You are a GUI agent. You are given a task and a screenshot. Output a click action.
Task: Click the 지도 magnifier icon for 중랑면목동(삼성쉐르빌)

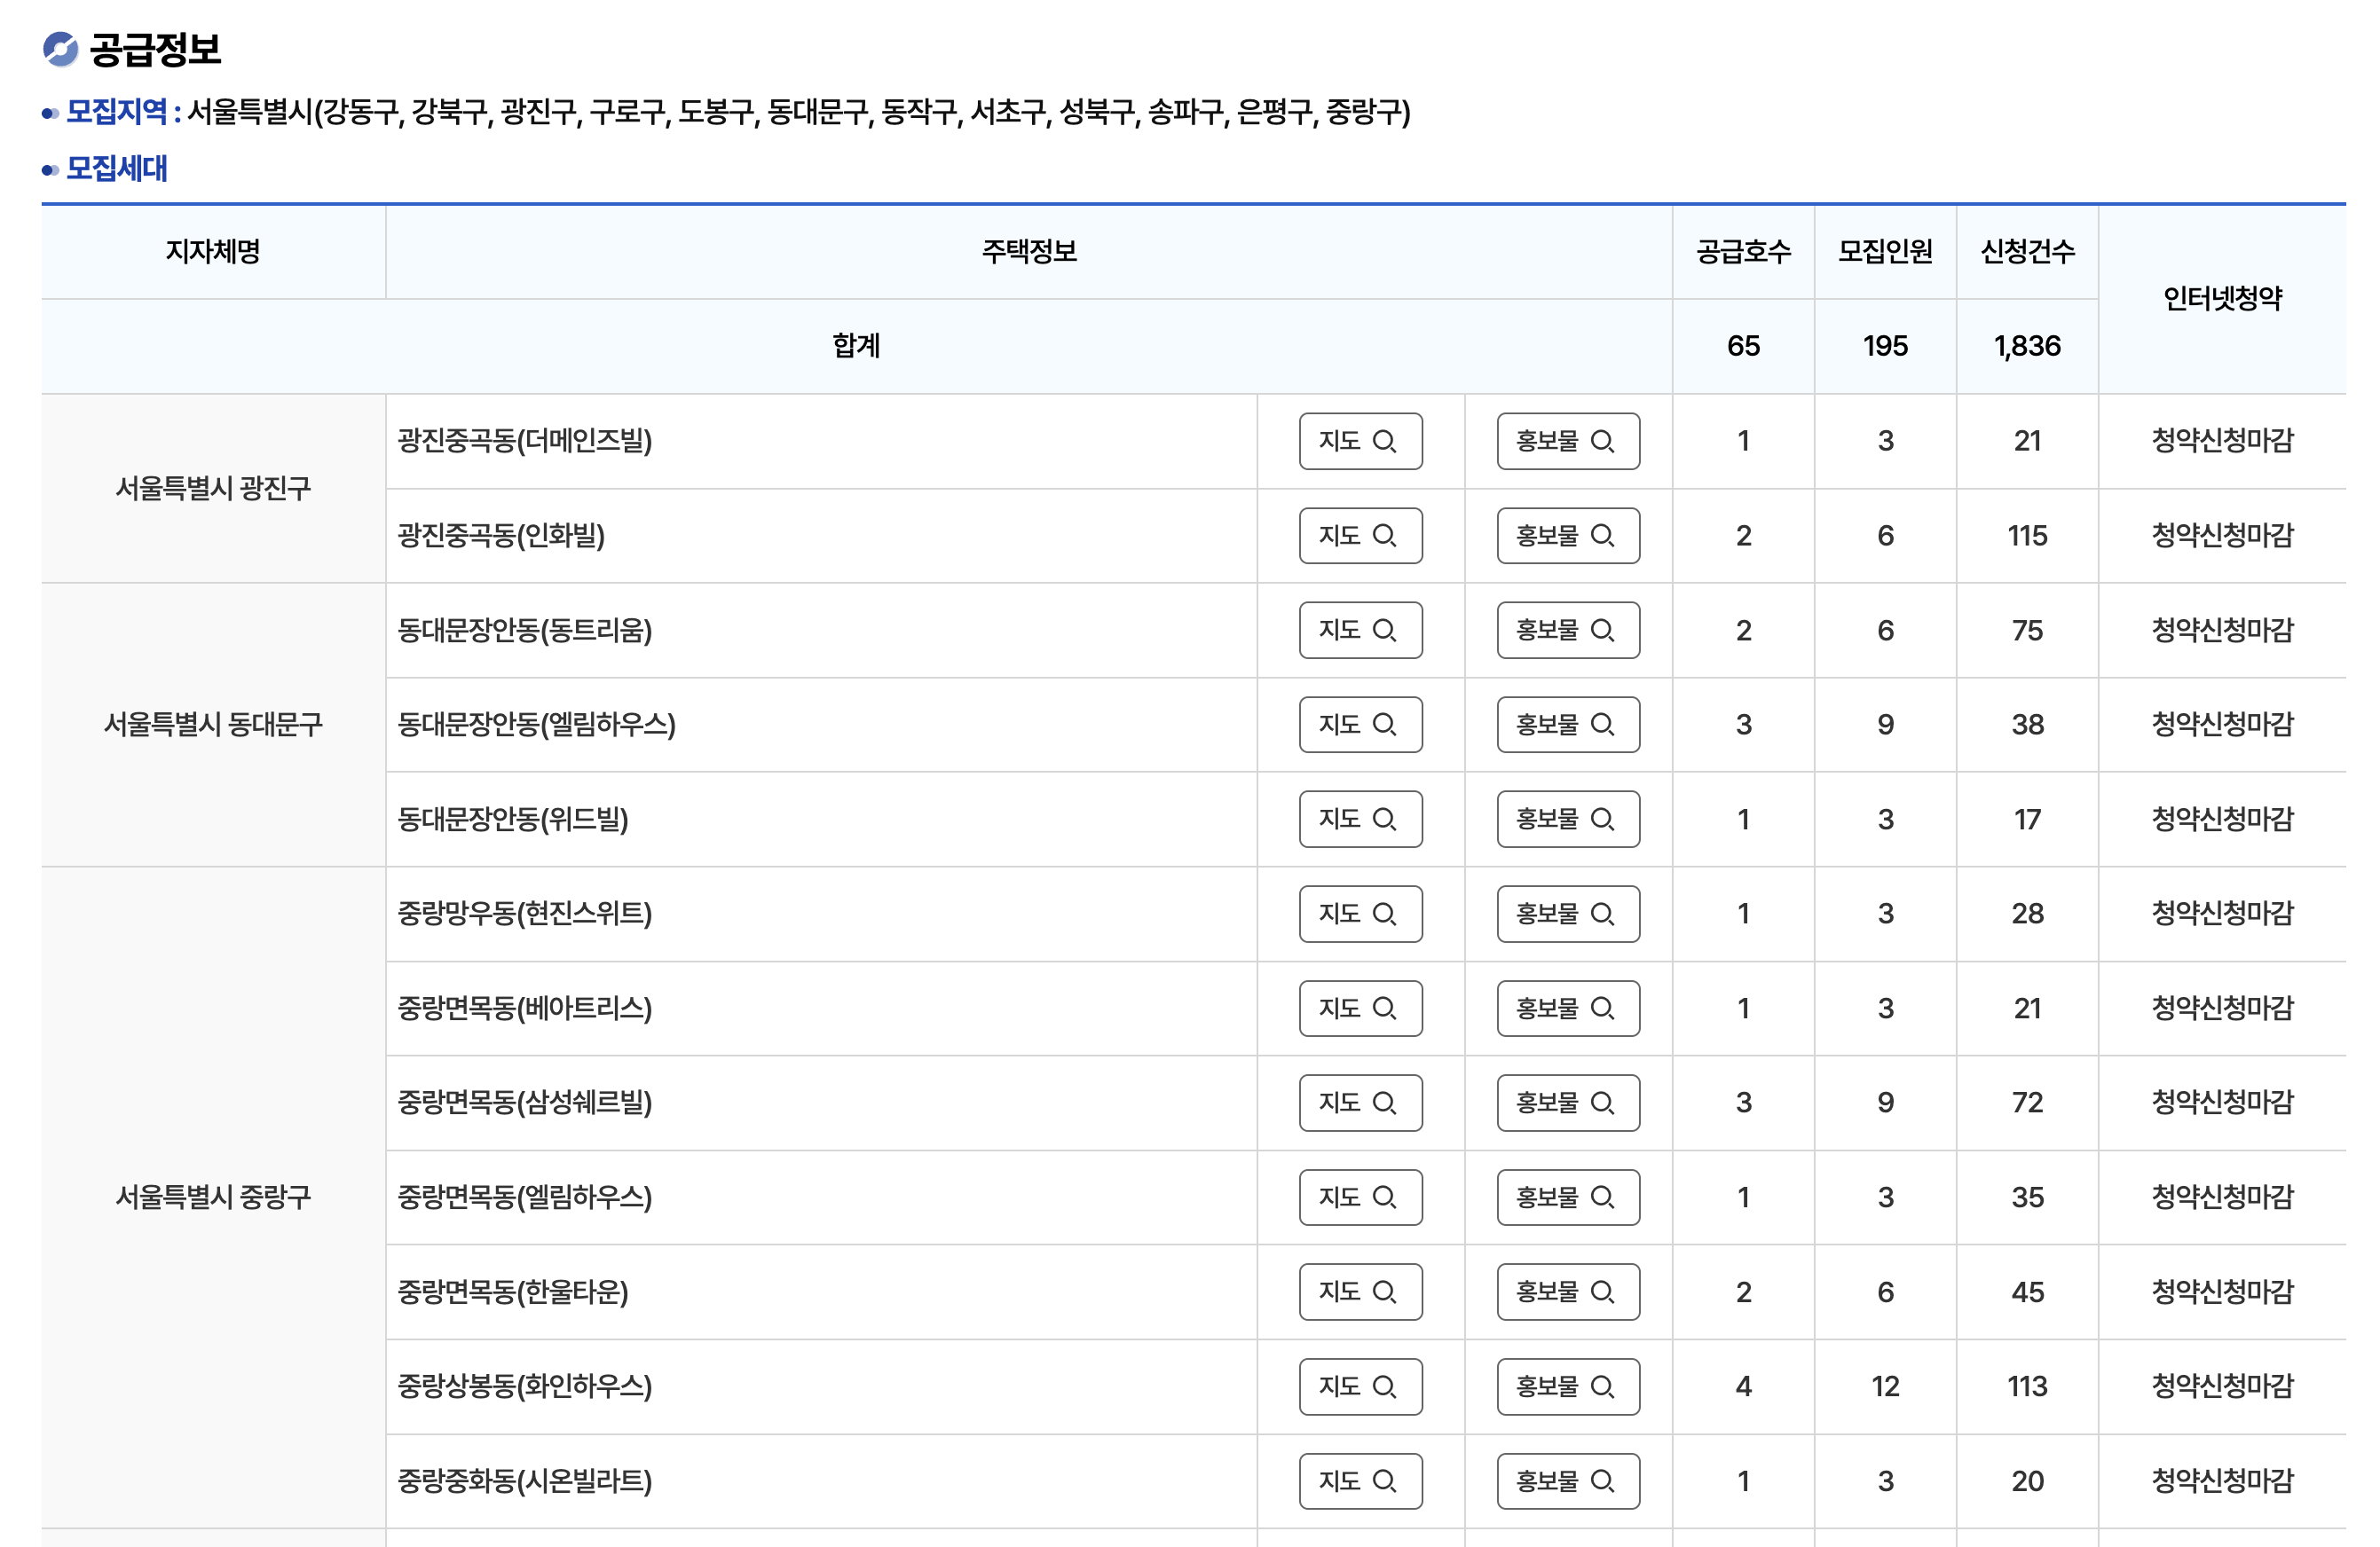coord(1386,1103)
